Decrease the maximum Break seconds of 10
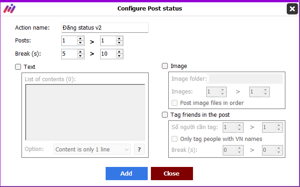This screenshot has height=187, width=300. (x=119, y=56)
